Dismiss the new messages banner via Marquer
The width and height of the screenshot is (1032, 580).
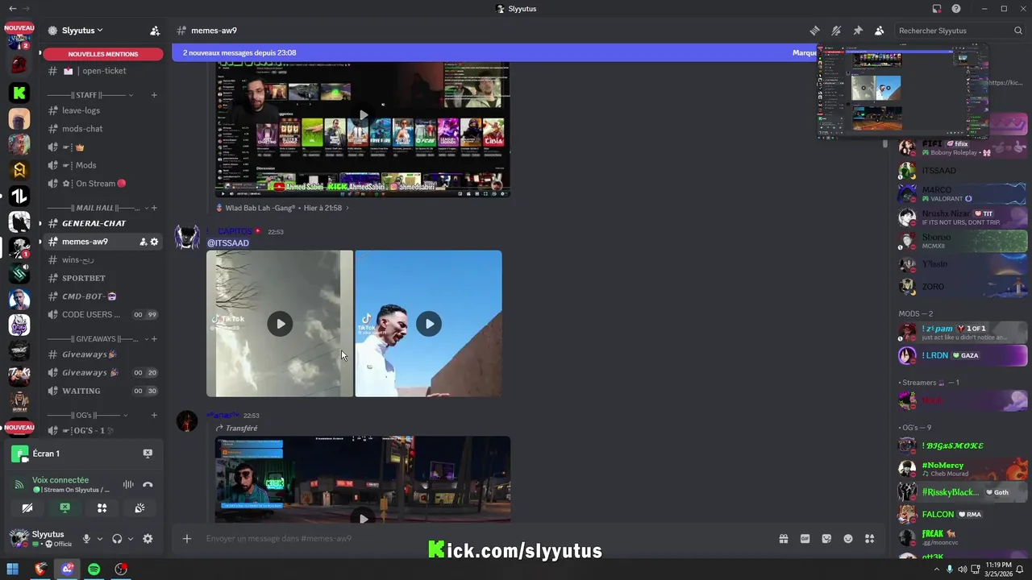pyautogui.click(x=804, y=53)
